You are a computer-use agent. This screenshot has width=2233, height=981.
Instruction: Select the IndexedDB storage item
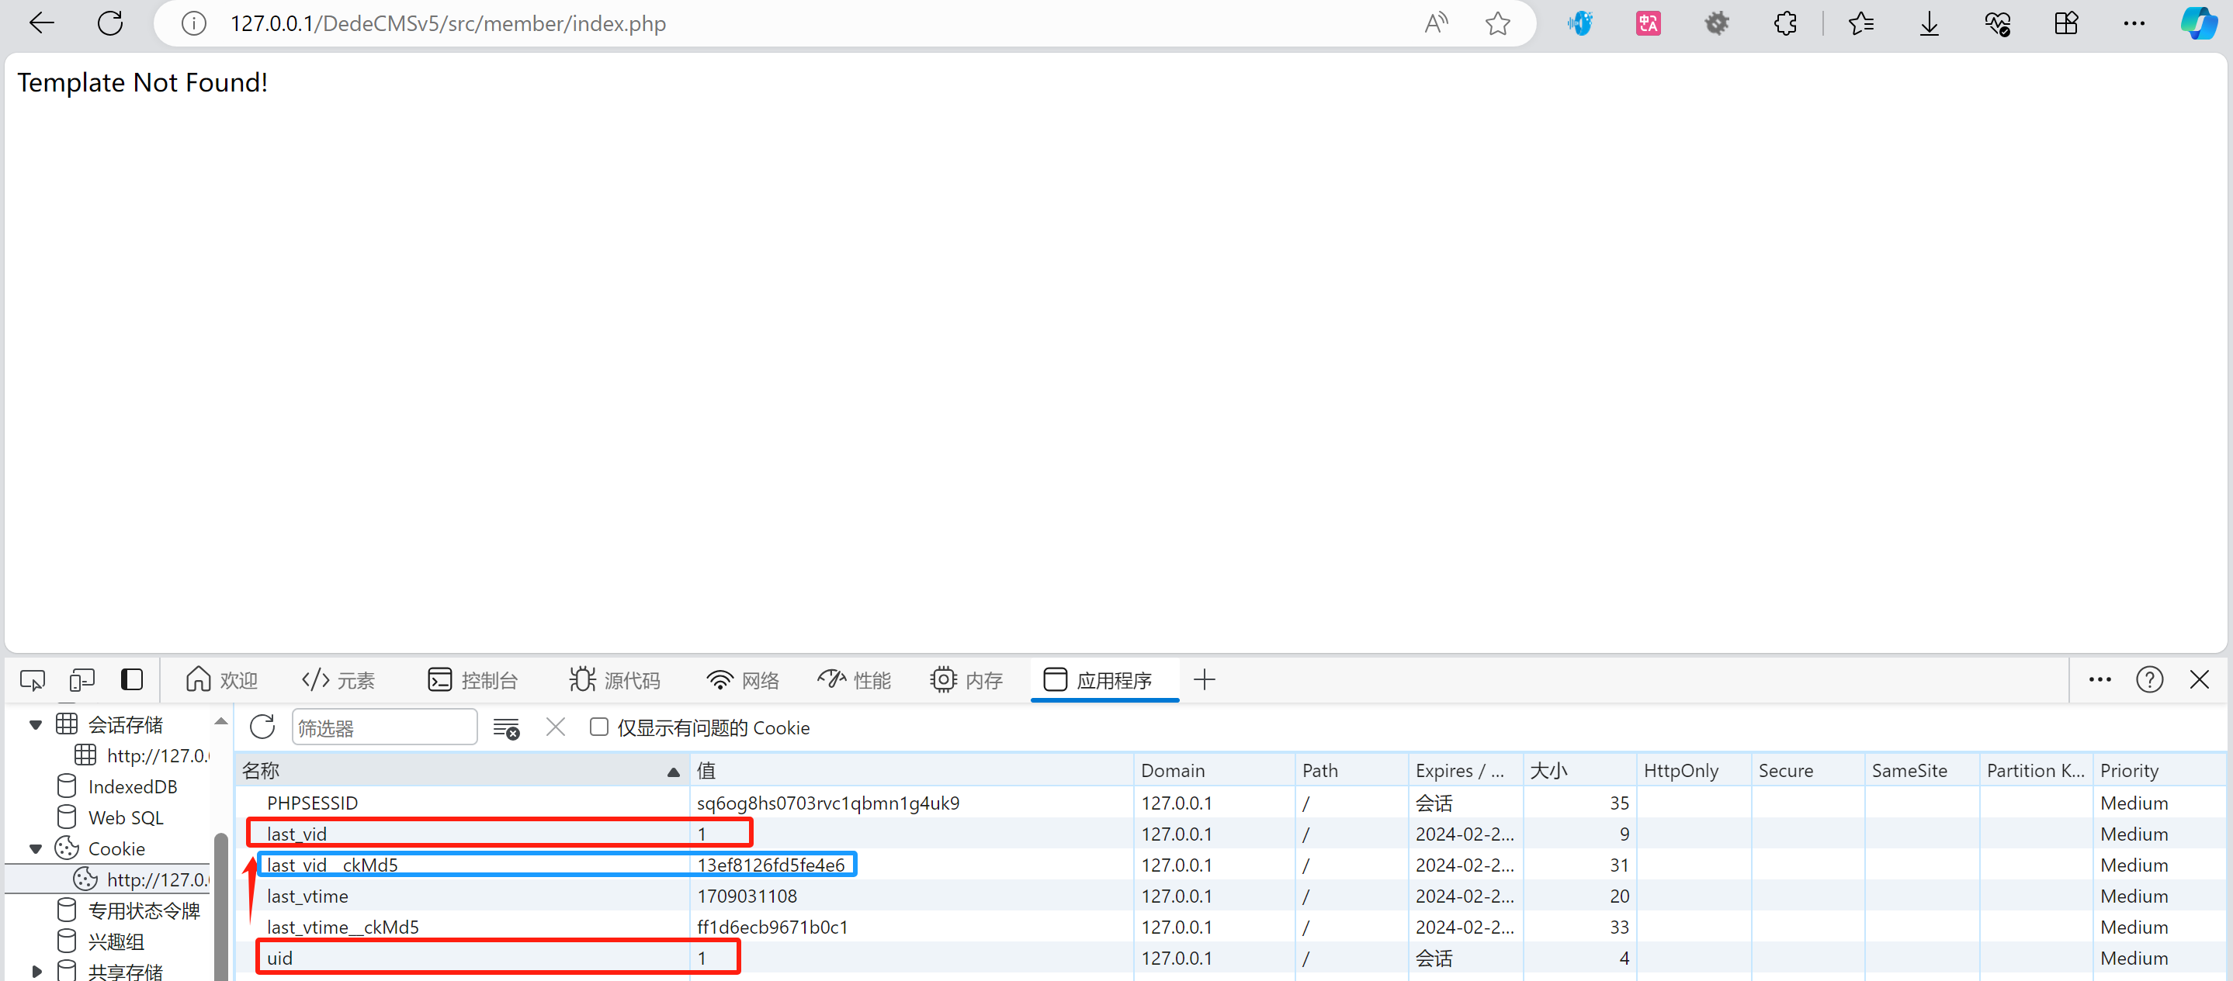tap(132, 786)
